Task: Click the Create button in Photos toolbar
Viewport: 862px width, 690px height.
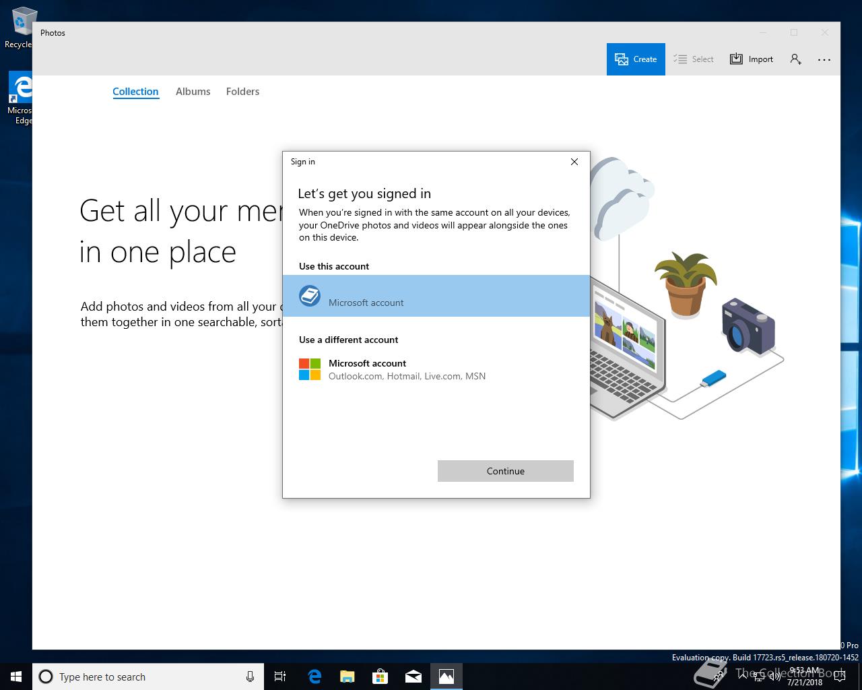Action: 636,59
